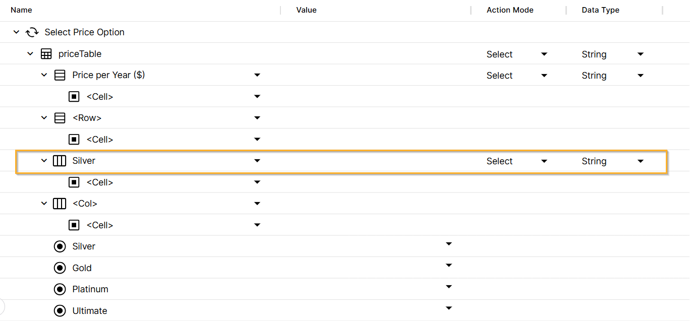Select the Platinum tree item label
Screen dimensions: 690x321
[90, 289]
